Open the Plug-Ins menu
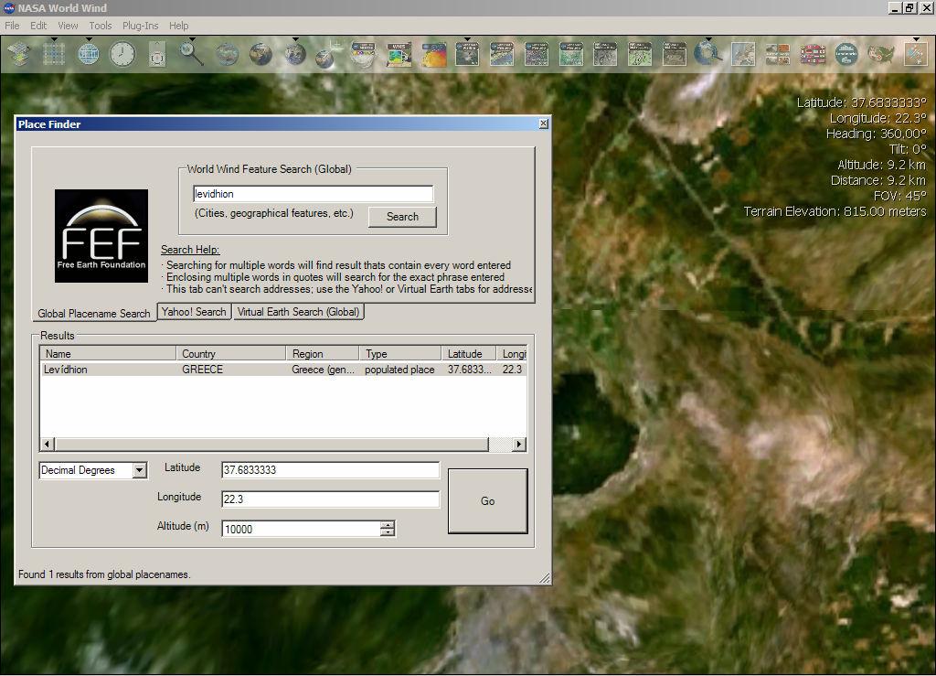The width and height of the screenshot is (936, 676). coord(140,26)
